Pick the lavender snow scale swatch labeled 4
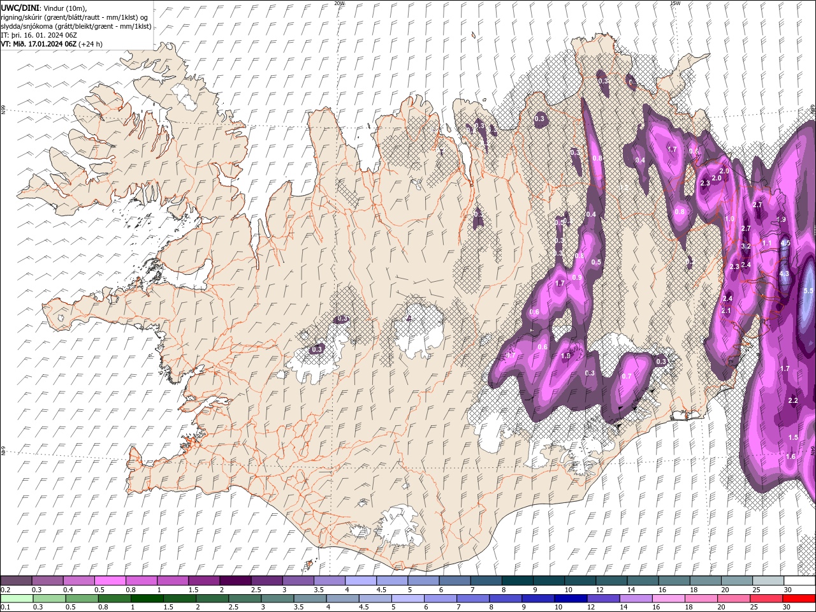This screenshot has width=816, height=612. coord(361,581)
